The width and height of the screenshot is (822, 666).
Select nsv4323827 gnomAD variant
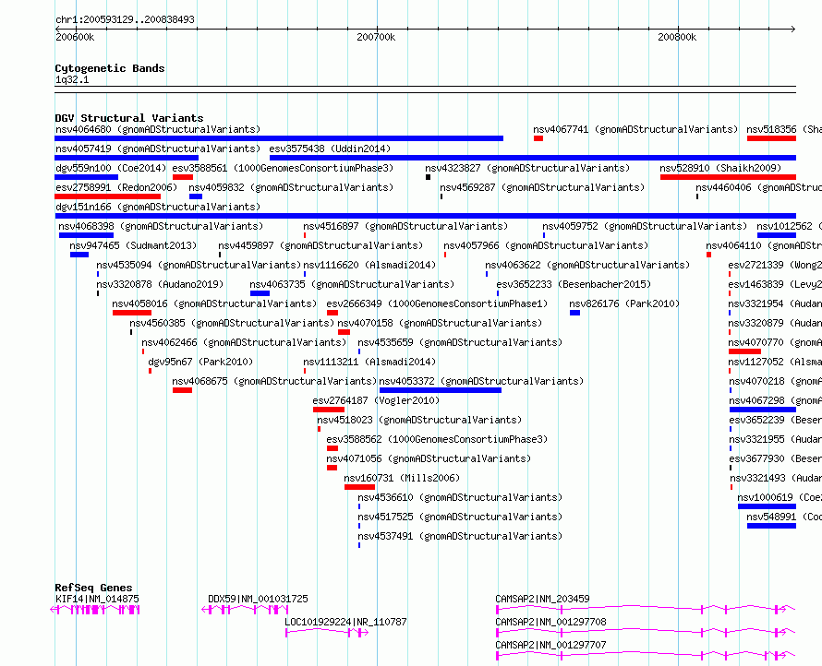tap(527, 168)
